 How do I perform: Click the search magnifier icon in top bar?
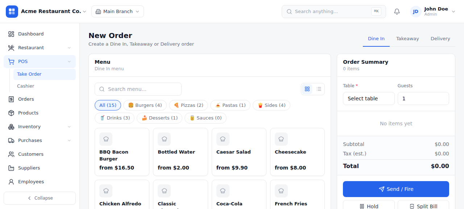click(x=289, y=12)
